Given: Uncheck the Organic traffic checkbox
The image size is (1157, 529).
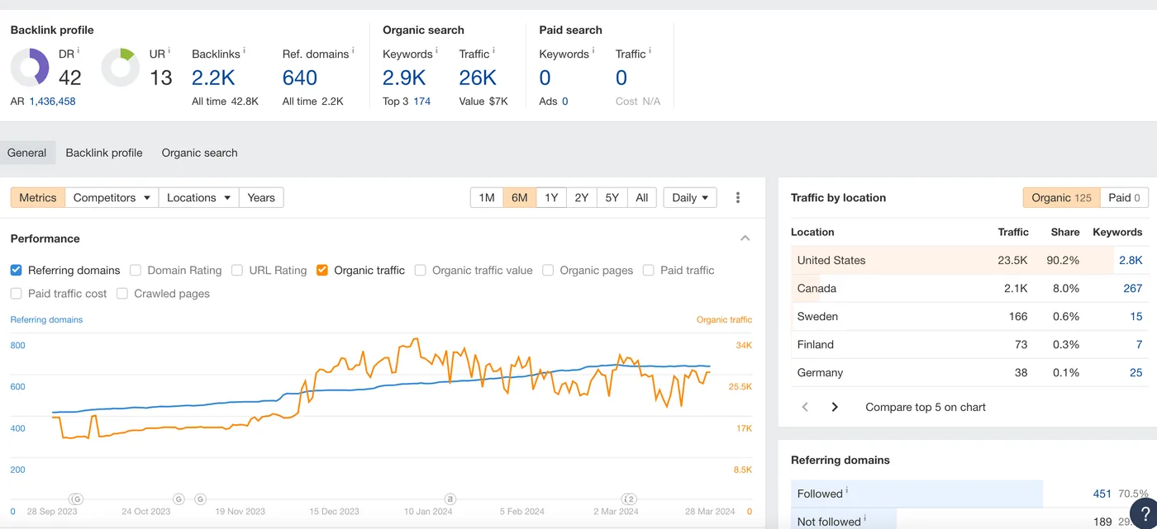Looking at the screenshot, I should [x=322, y=270].
